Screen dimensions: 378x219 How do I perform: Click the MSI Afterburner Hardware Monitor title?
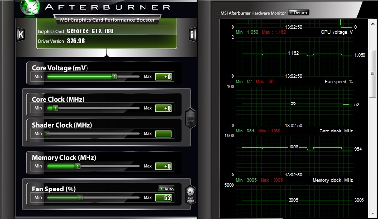(x=253, y=13)
